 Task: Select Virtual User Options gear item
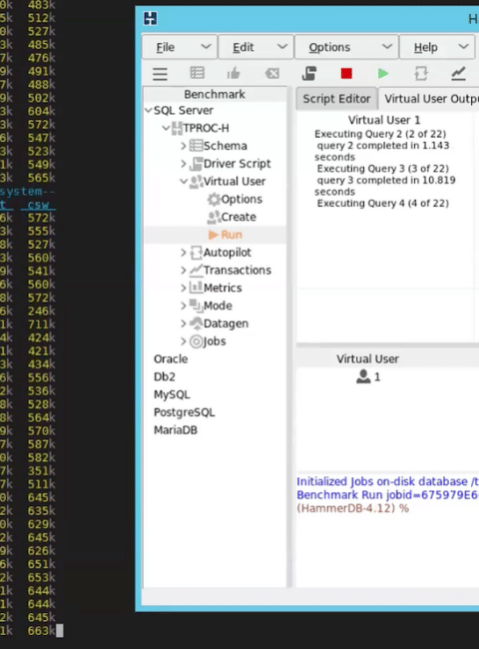click(235, 199)
